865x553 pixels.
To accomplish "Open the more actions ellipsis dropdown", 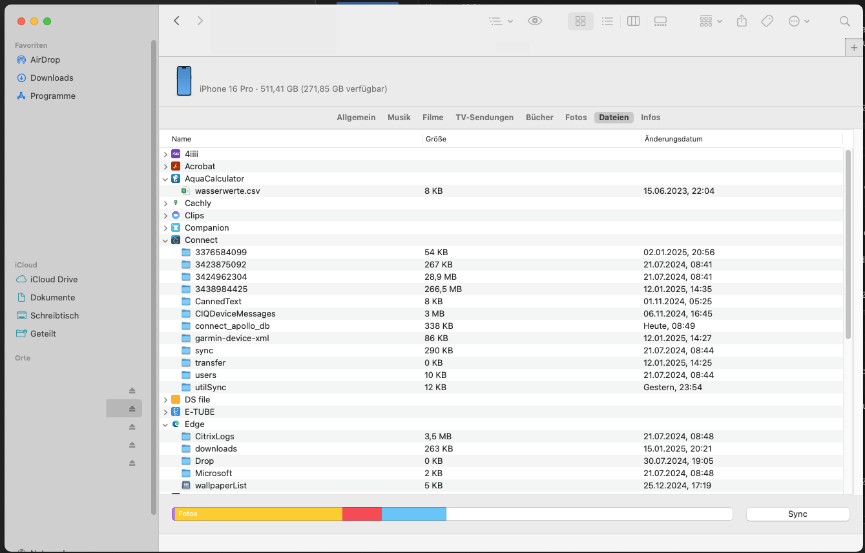I will click(799, 21).
